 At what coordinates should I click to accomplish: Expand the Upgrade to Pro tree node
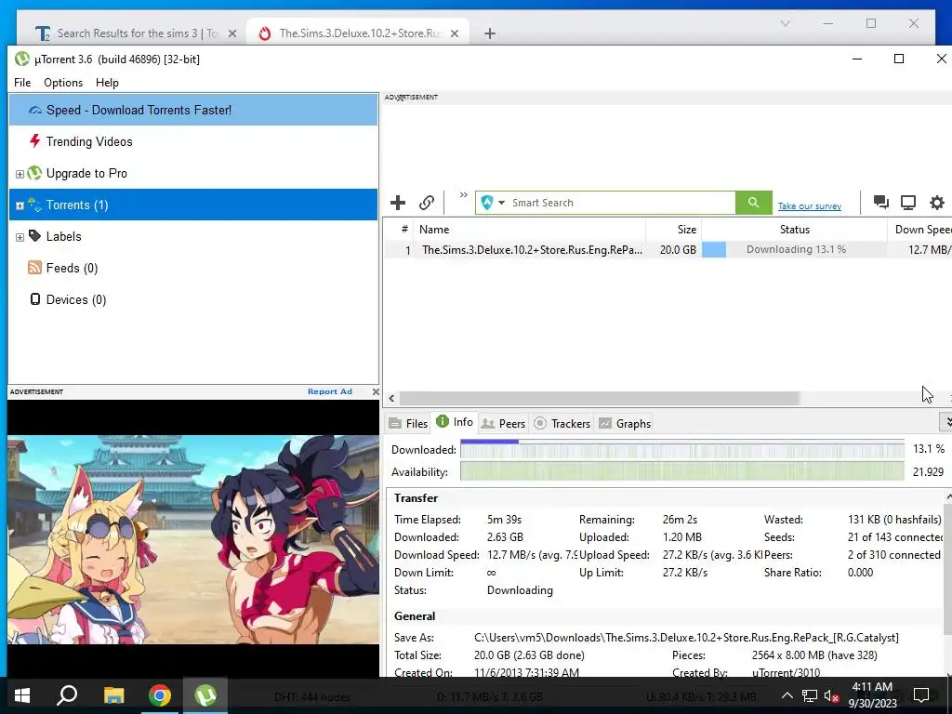(20, 174)
